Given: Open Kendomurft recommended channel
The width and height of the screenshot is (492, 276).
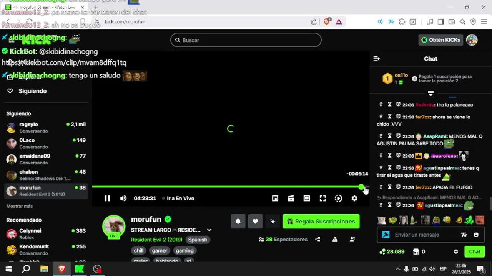Looking at the screenshot, I should tap(46, 250).
